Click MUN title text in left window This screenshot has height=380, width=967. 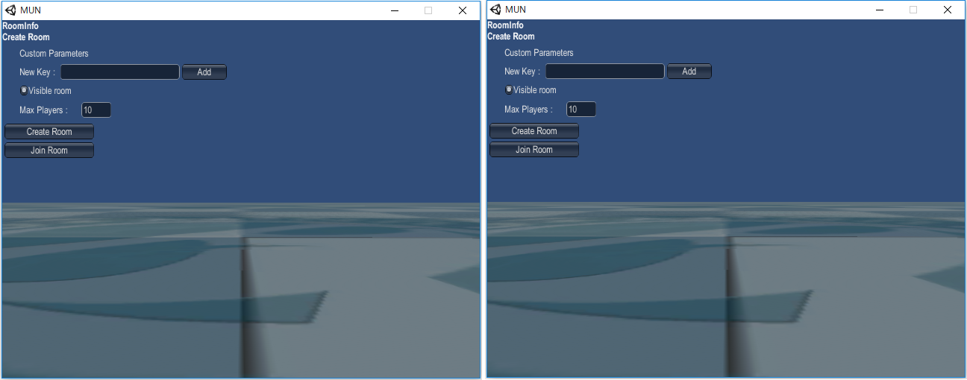coord(31,10)
